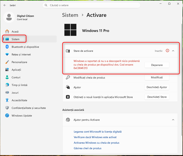Image resolution: width=183 pixels, height=156 pixels.
Task: Click Deschideți Store button
Action: (x=157, y=97)
